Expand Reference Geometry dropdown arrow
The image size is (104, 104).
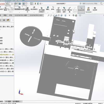53,12
